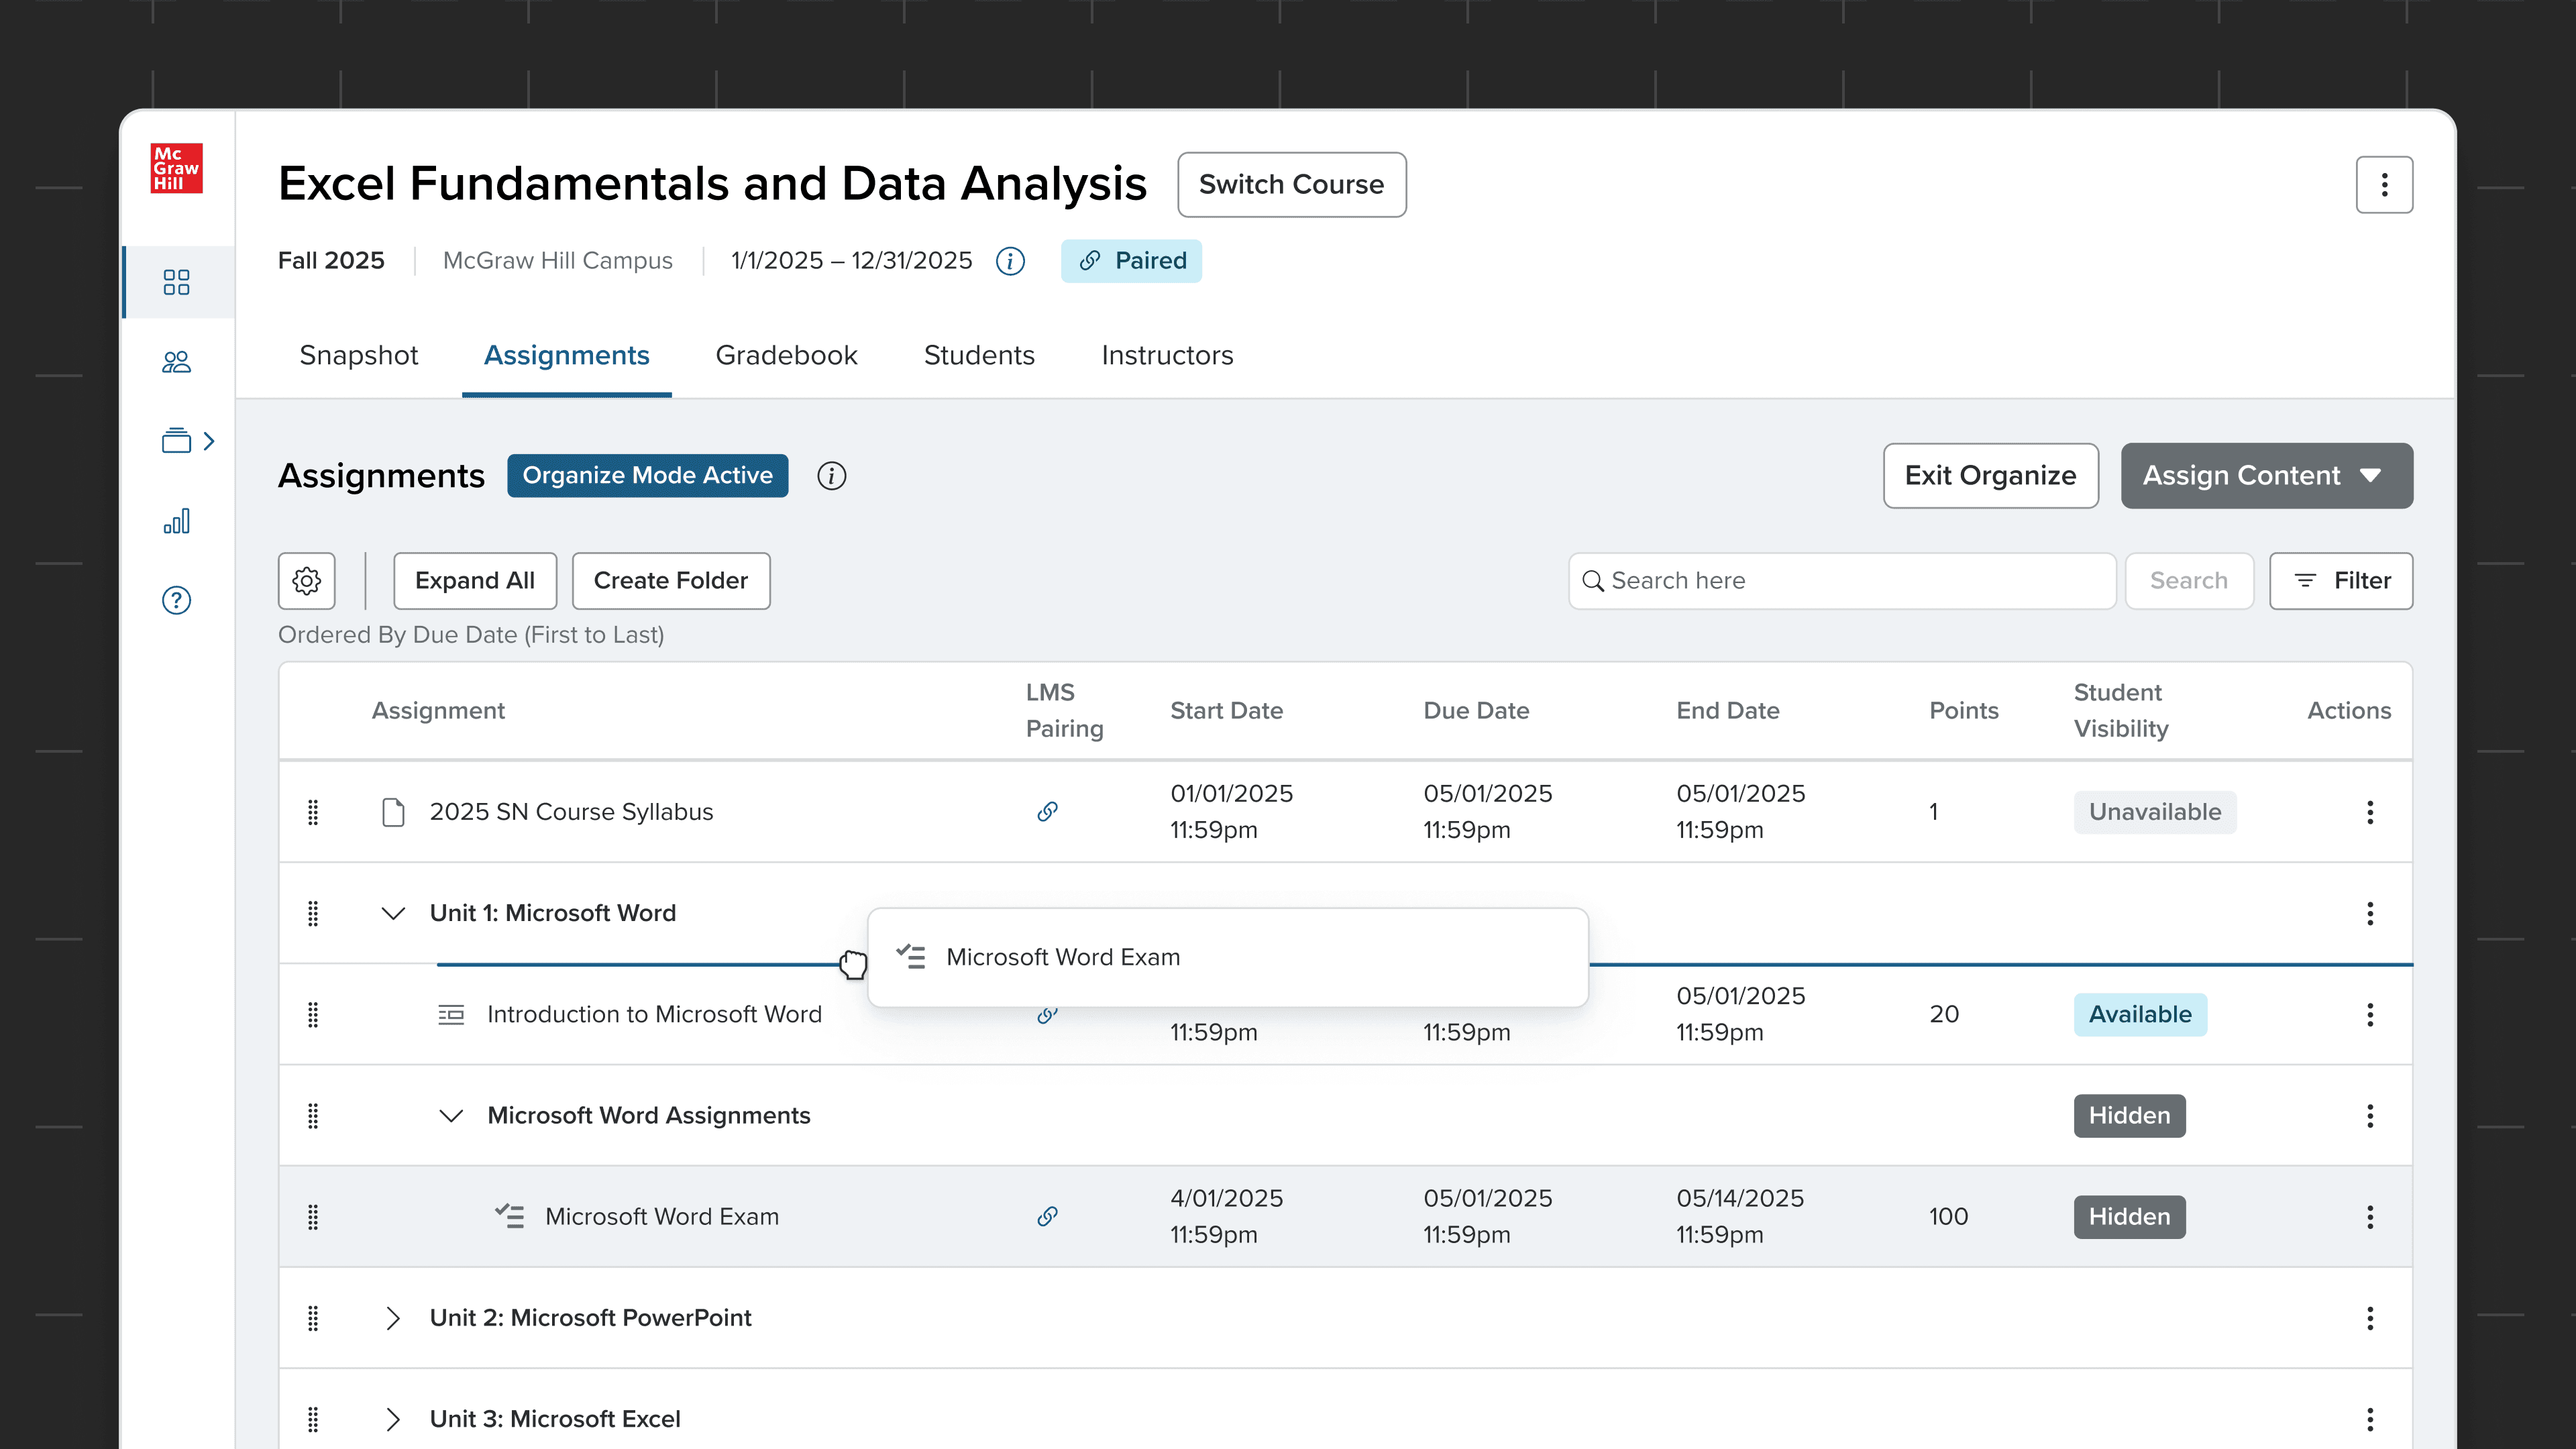Click drag handle for Unit 2: Microsoft PowerPoint
This screenshot has height=1449, width=2576.
313,1318
